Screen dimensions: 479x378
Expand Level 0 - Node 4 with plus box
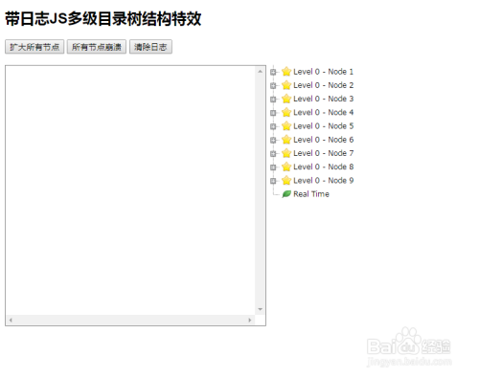click(x=273, y=113)
